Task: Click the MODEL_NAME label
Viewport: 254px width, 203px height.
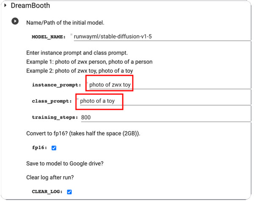Action: 49,37
